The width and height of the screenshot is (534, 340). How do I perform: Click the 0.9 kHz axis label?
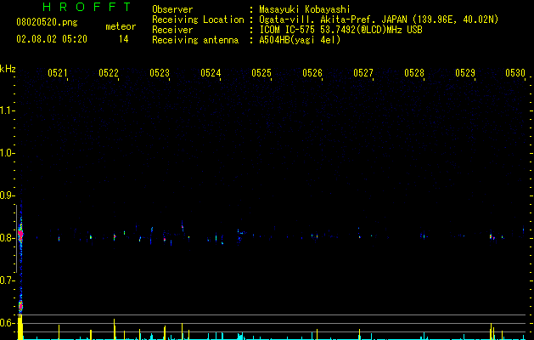tap(7, 195)
